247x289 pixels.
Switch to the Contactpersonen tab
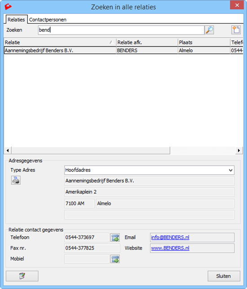click(x=48, y=20)
